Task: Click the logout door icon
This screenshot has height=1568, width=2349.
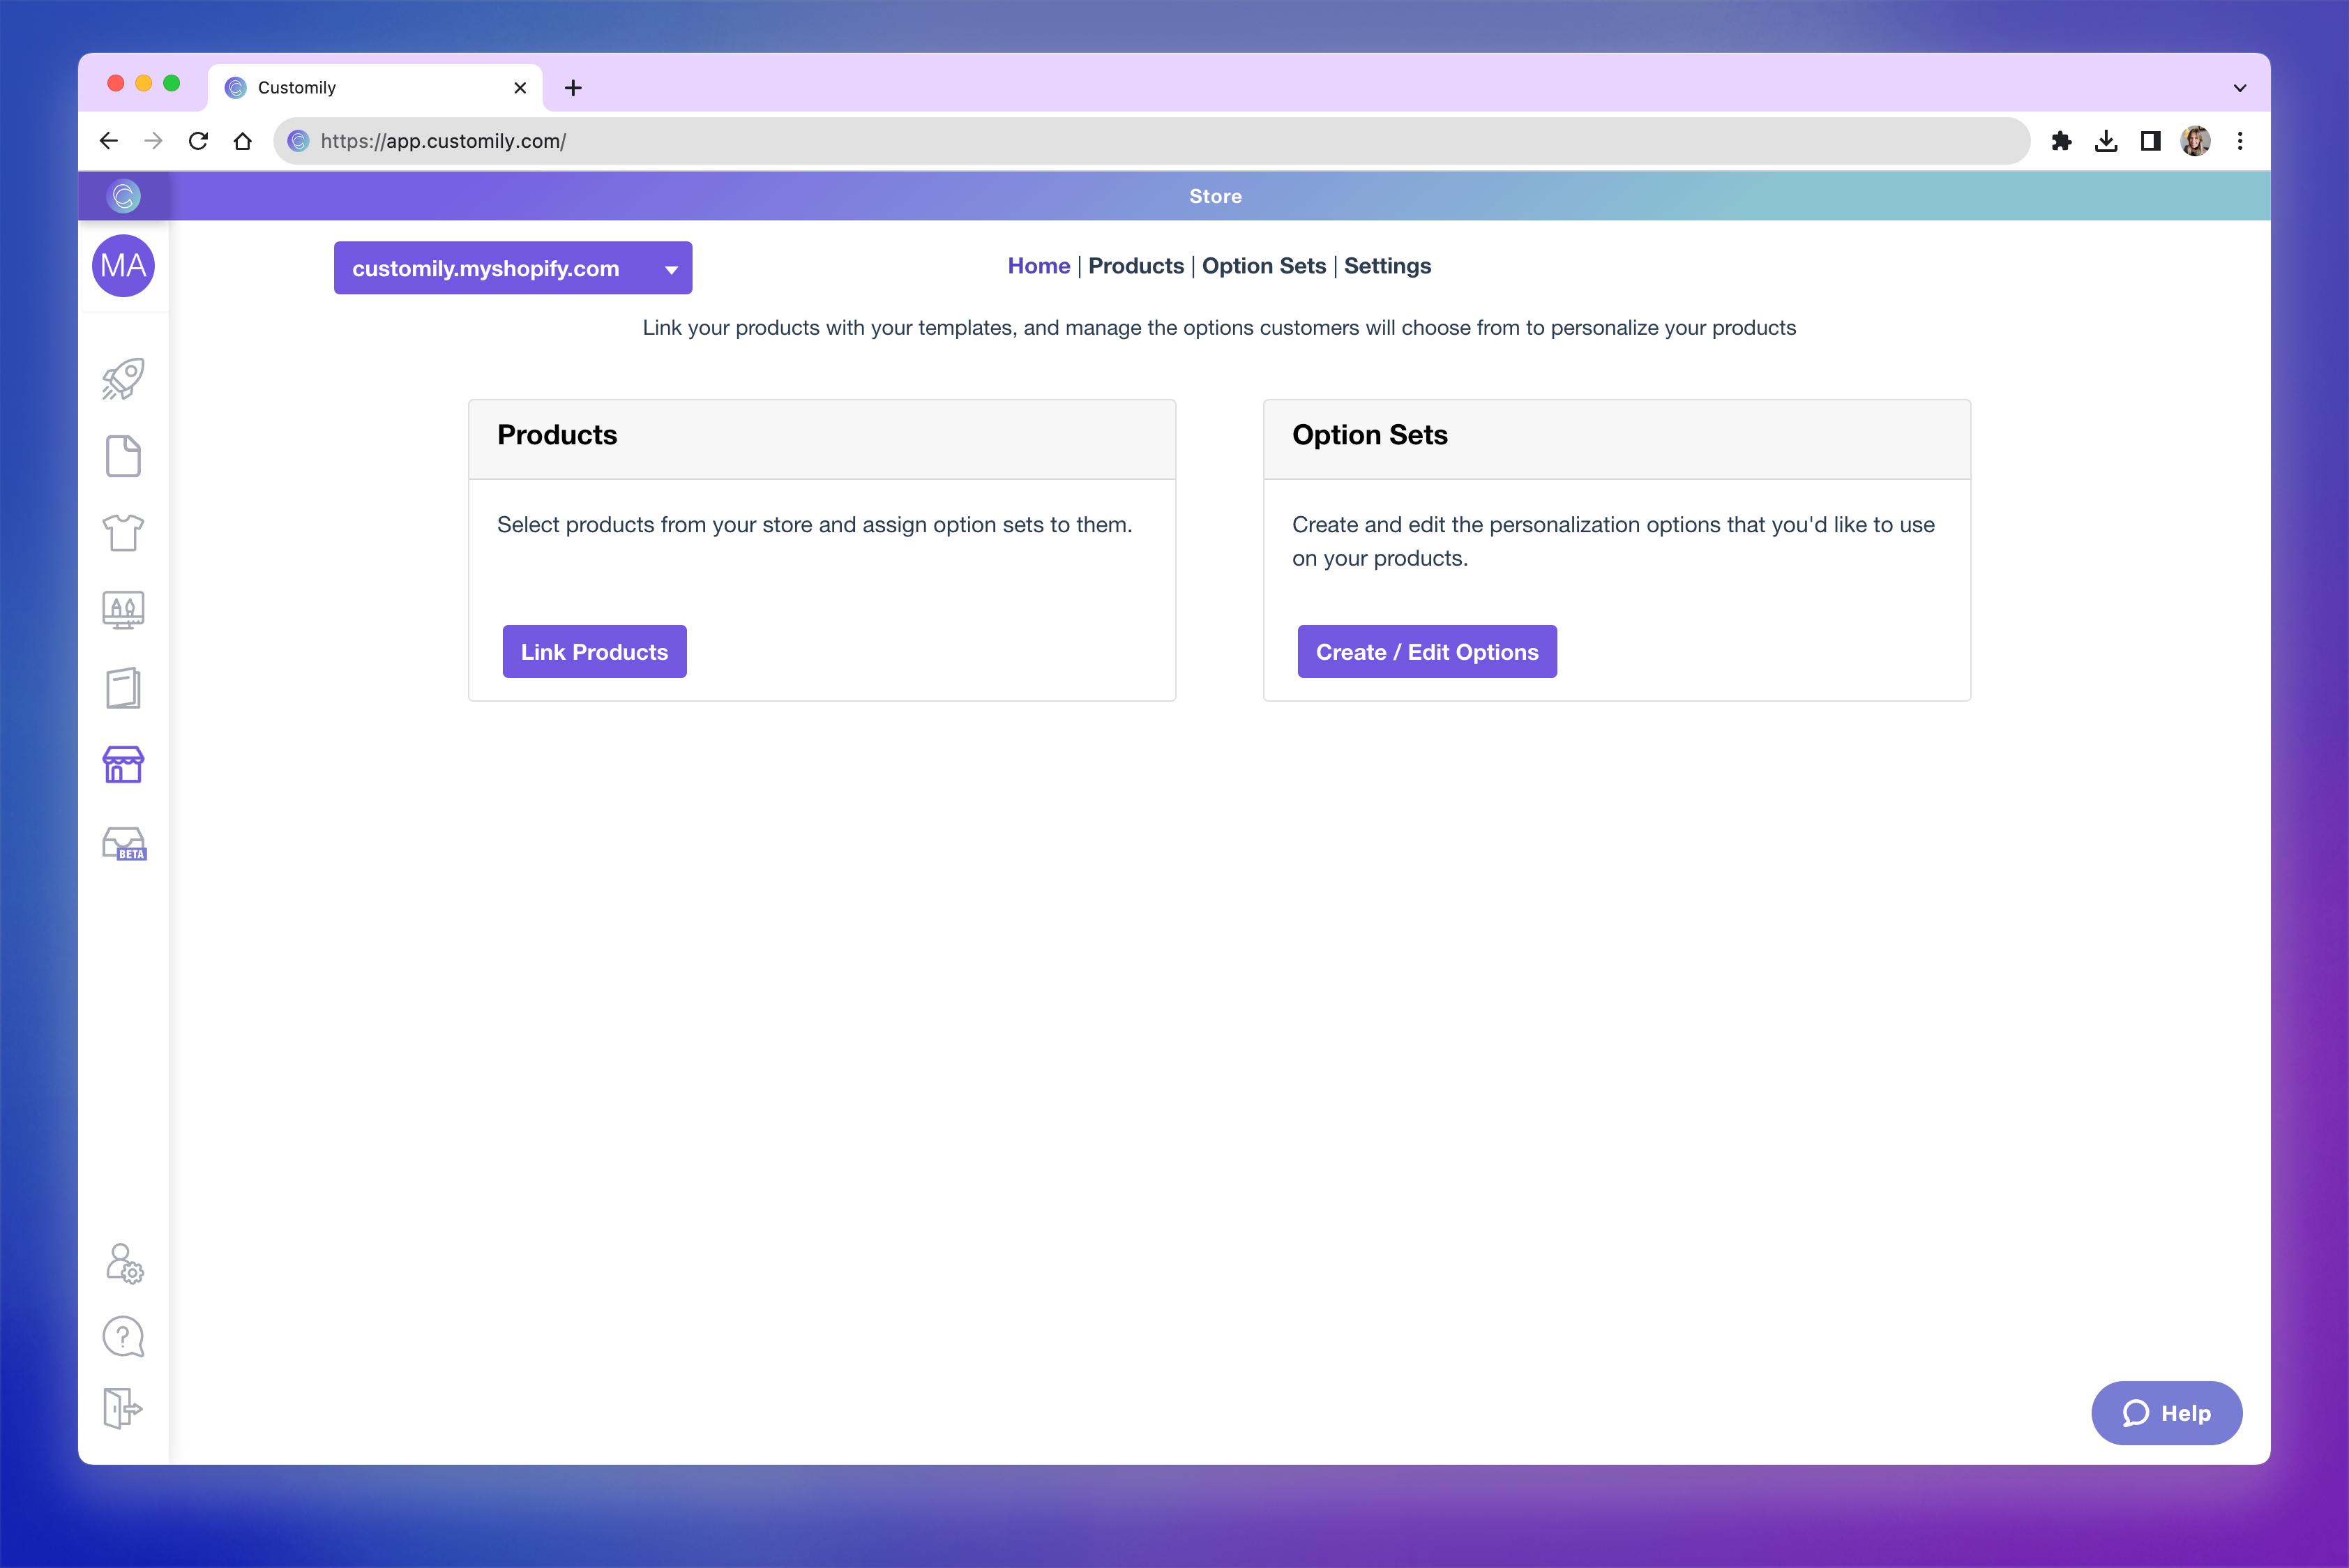Action: [x=123, y=1408]
